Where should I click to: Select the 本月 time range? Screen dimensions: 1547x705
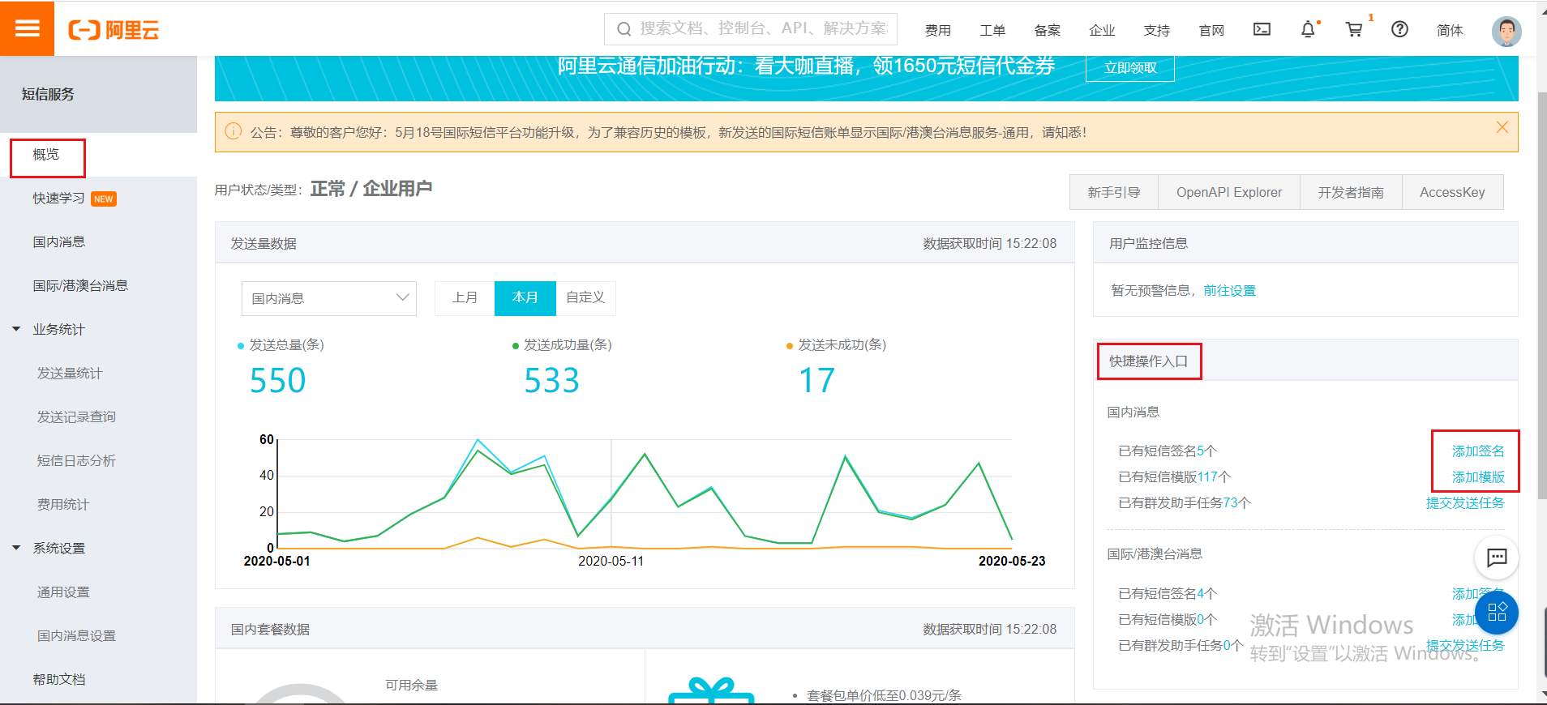(525, 298)
